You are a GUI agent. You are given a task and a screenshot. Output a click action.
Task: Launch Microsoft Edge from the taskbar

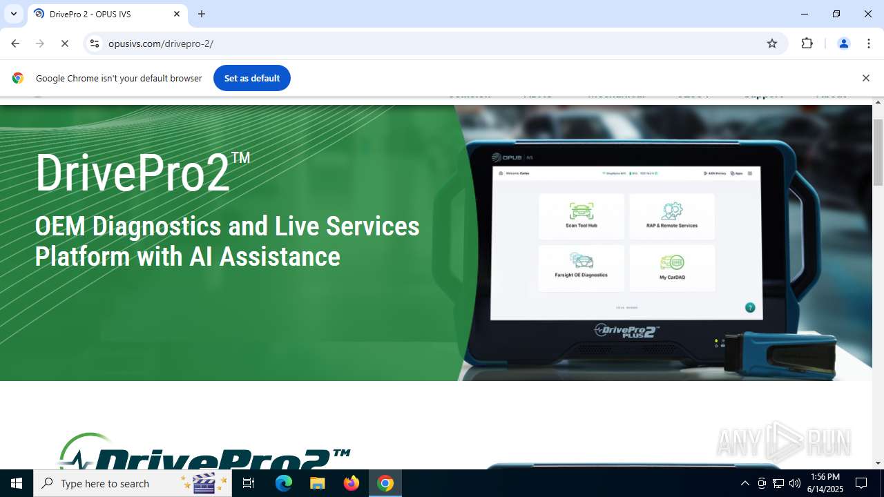[284, 483]
